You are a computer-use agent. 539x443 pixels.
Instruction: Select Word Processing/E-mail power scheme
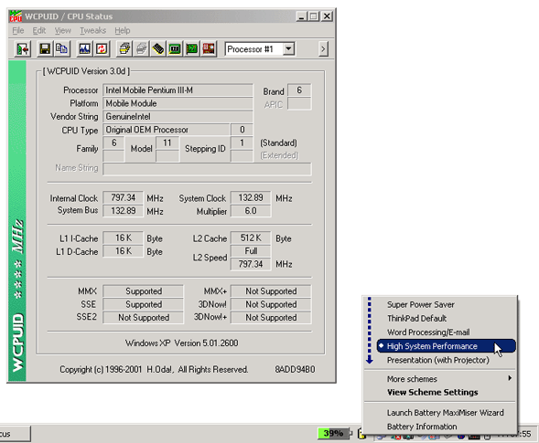coord(447,332)
